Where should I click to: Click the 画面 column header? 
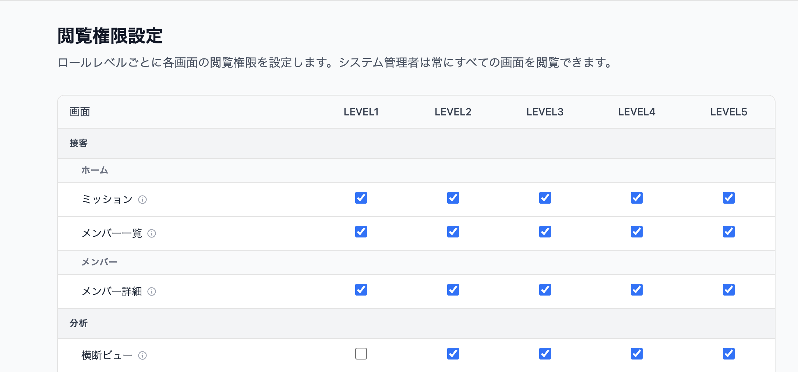[80, 112]
